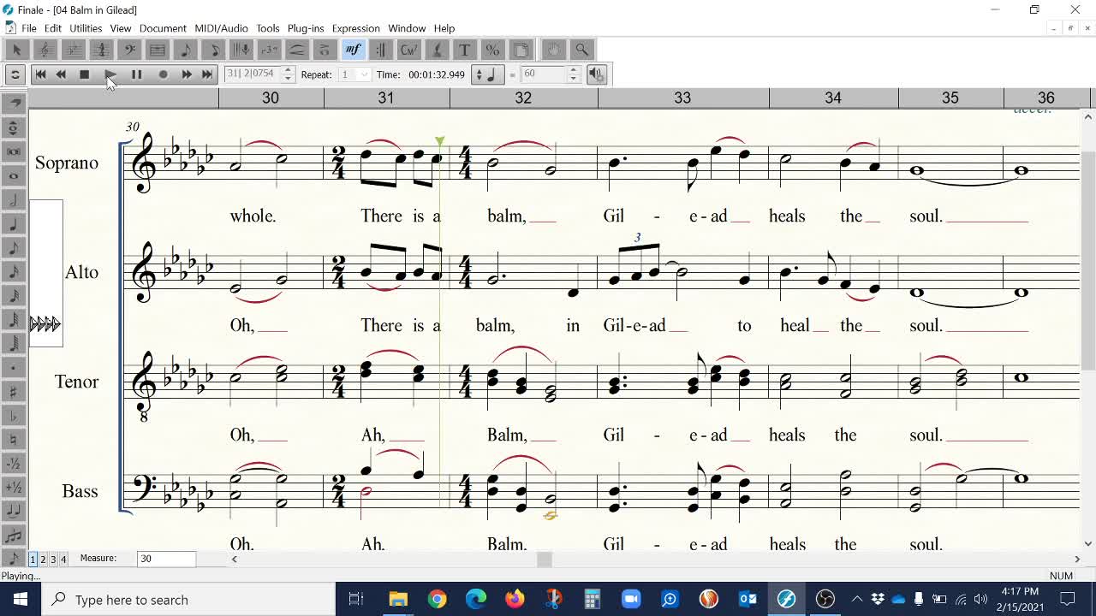Choose the whole note duration in palette
Image resolution: width=1096 pixels, height=616 pixels.
[x=14, y=176]
